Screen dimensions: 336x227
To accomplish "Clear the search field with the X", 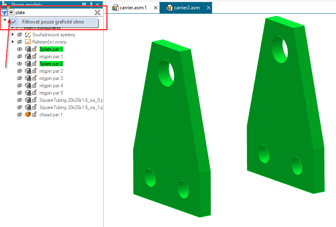I will pos(97,13).
